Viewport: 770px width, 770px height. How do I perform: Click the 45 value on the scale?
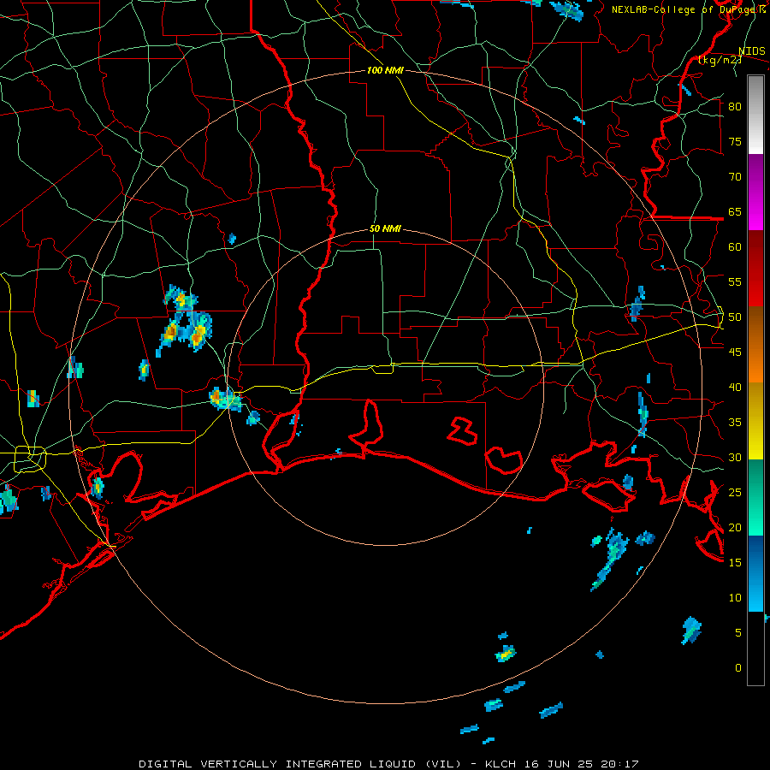click(735, 352)
